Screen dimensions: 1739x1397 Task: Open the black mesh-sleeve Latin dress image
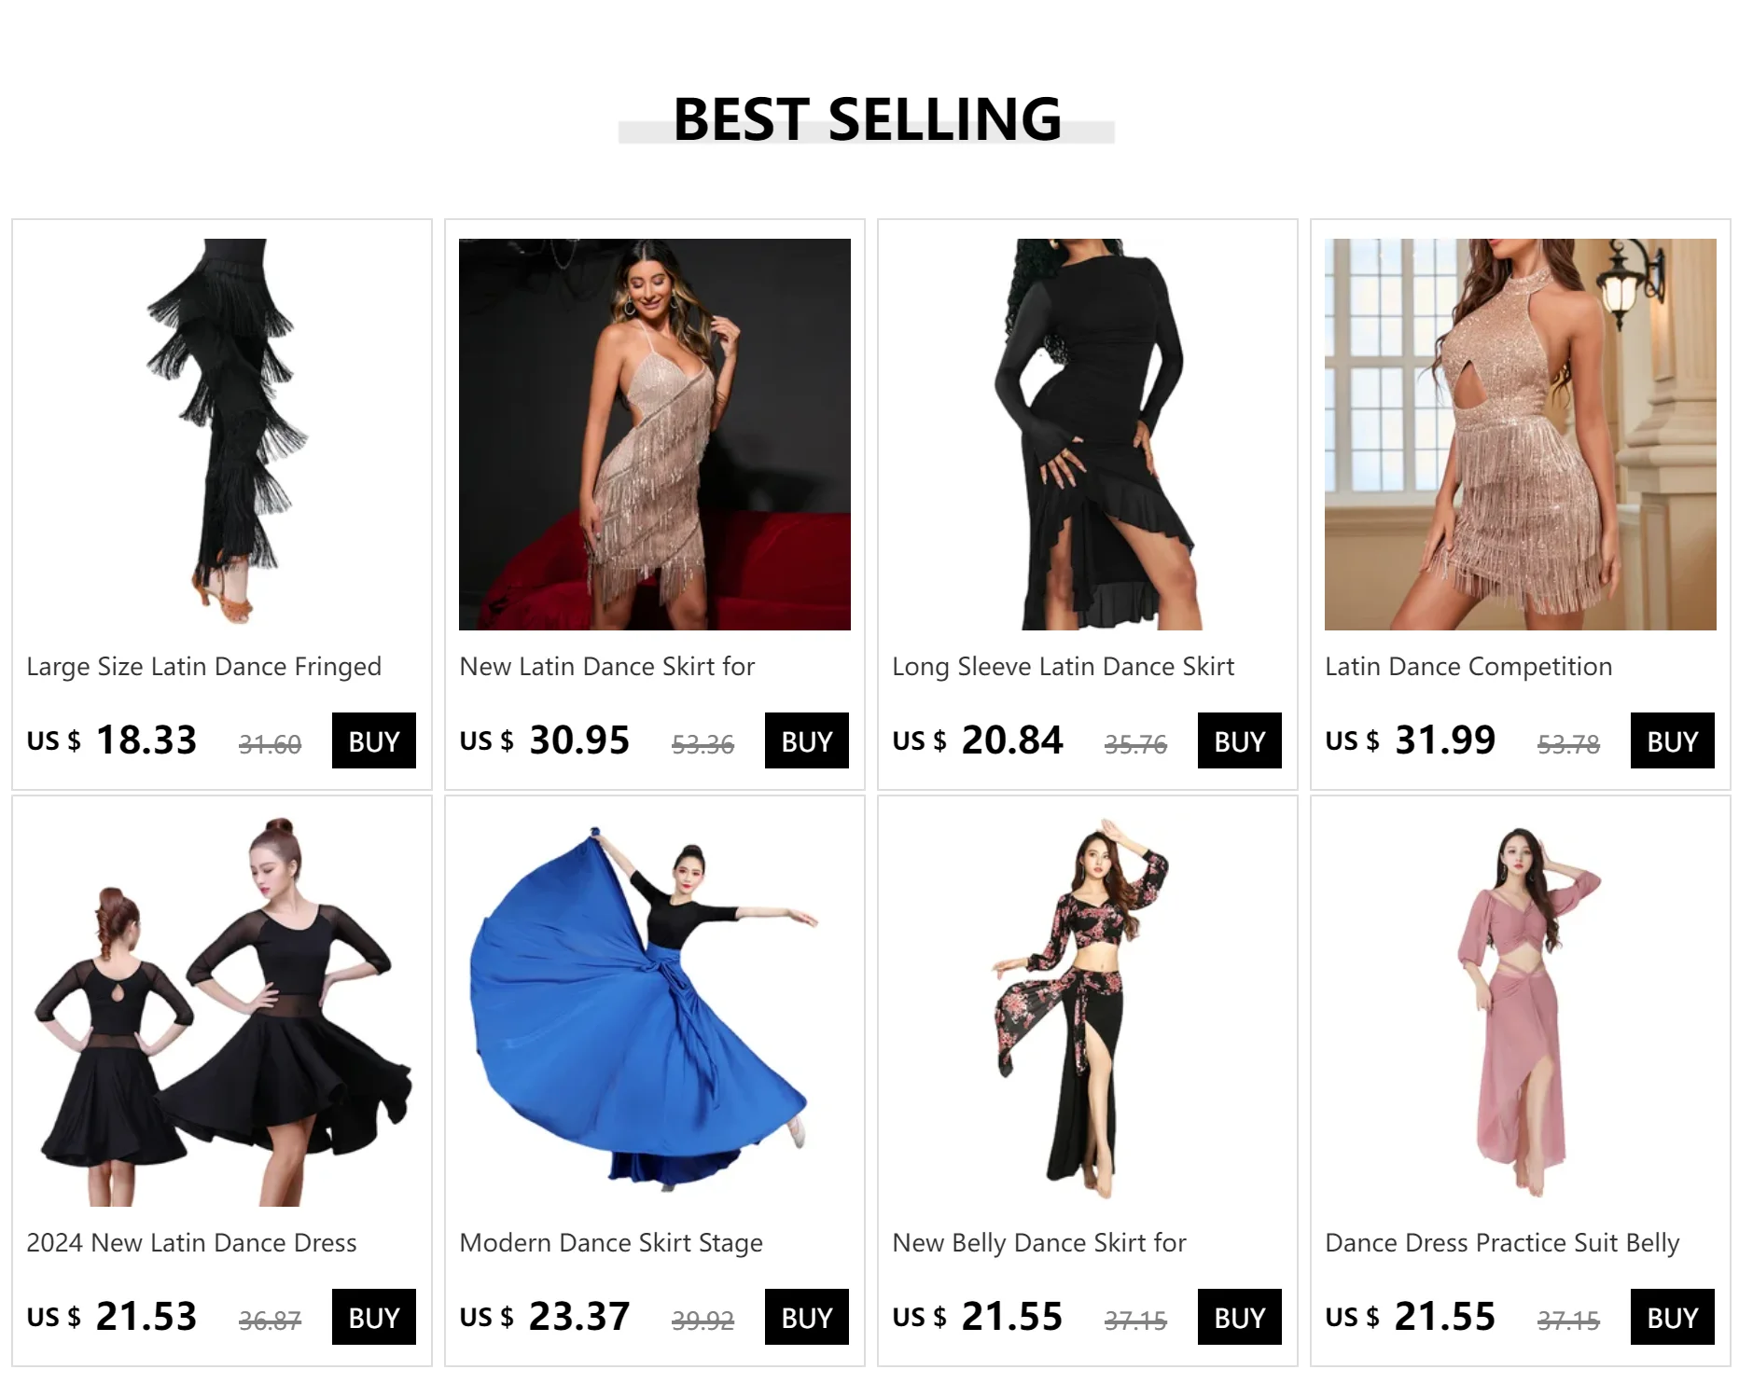(x=222, y=1011)
